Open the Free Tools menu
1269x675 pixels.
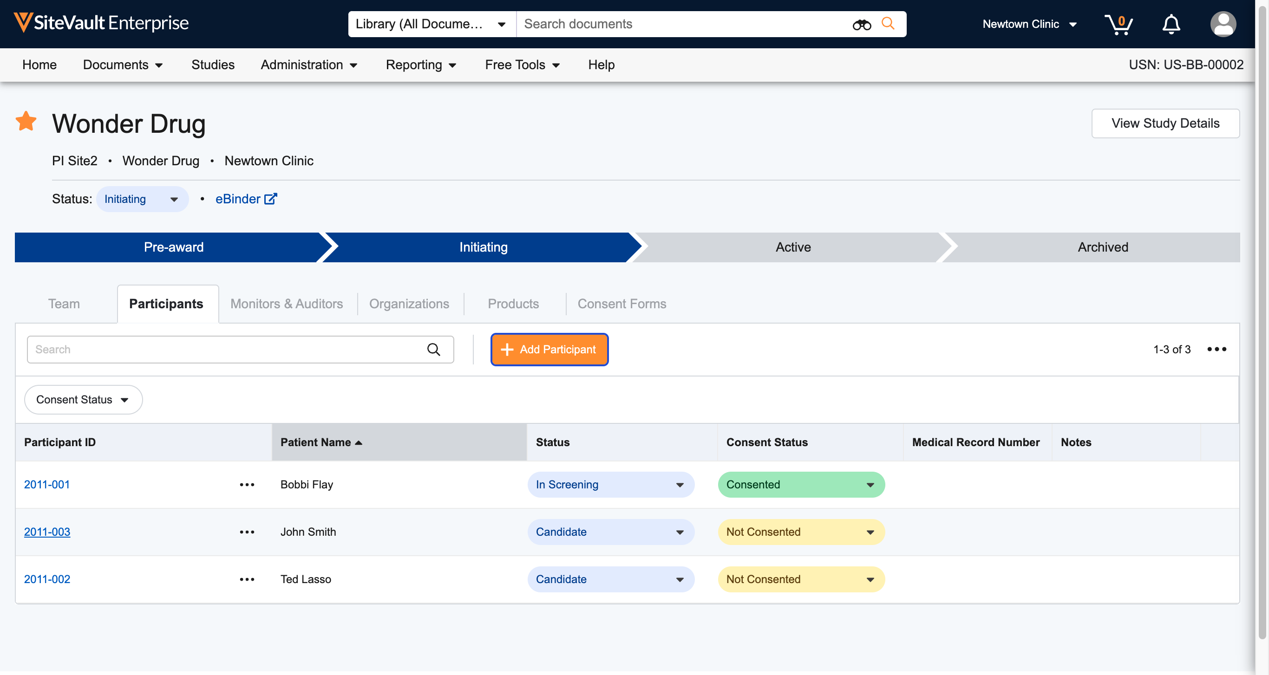click(x=522, y=65)
